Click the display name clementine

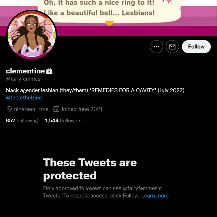pos(25,71)
